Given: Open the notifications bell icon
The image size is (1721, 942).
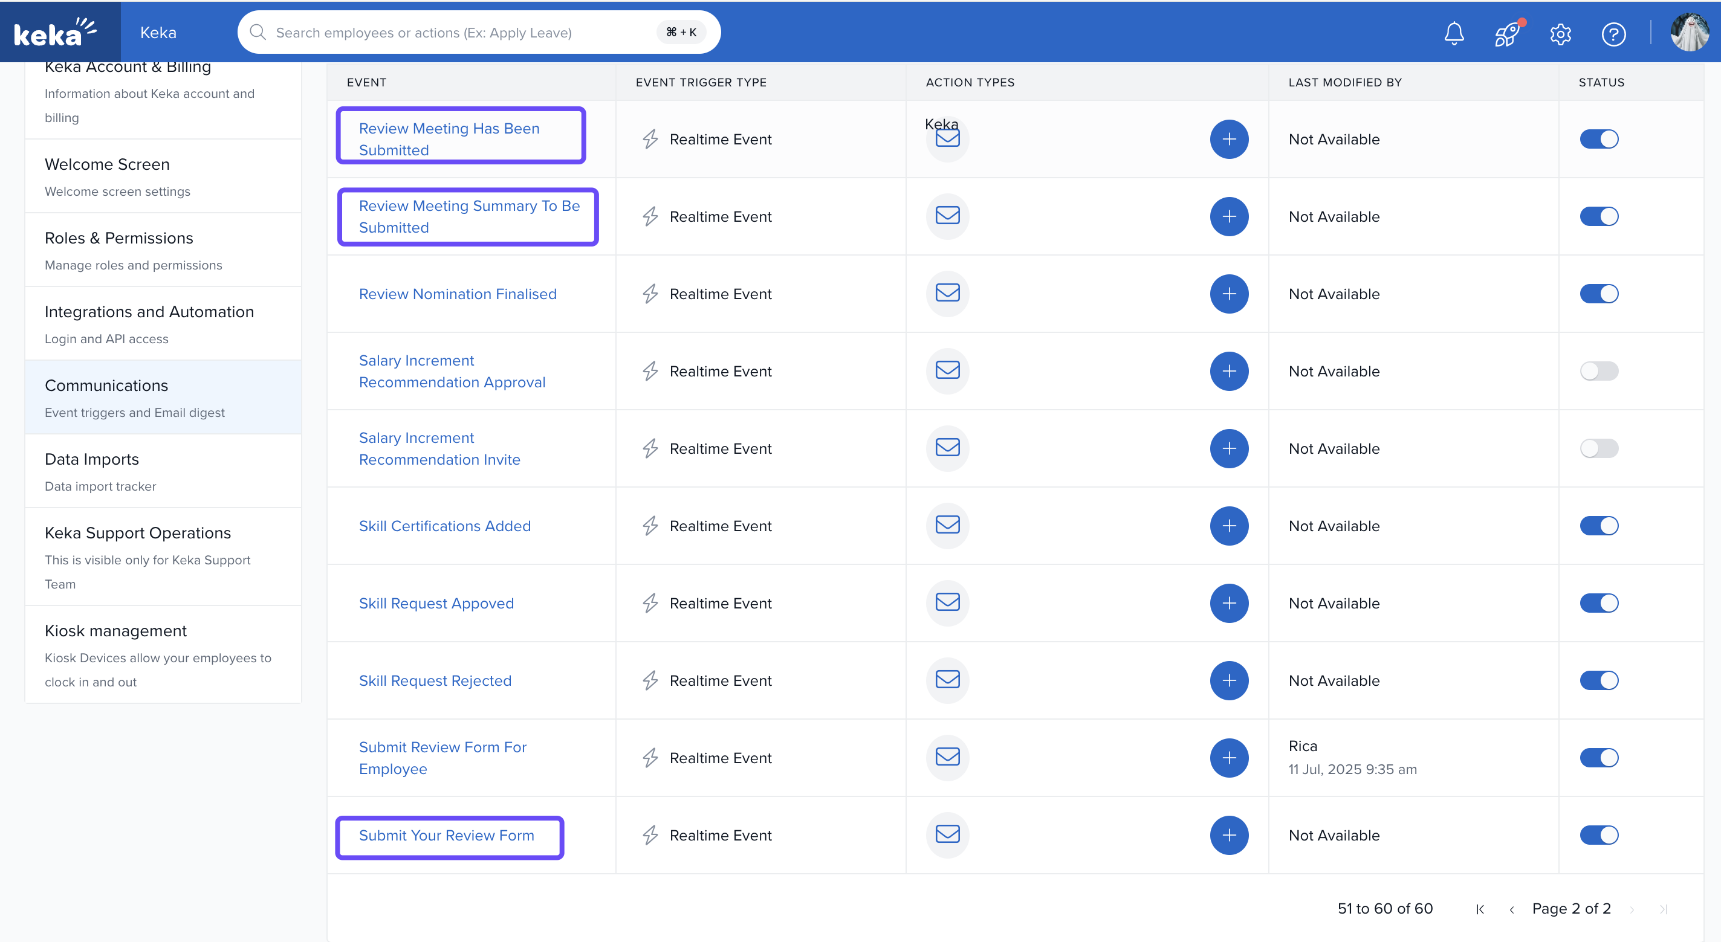Looking at the screenshot, I should [1454, 33].
